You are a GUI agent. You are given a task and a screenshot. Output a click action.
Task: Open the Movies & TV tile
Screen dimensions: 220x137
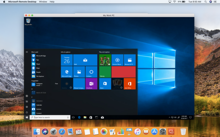[x=130, y=60]
